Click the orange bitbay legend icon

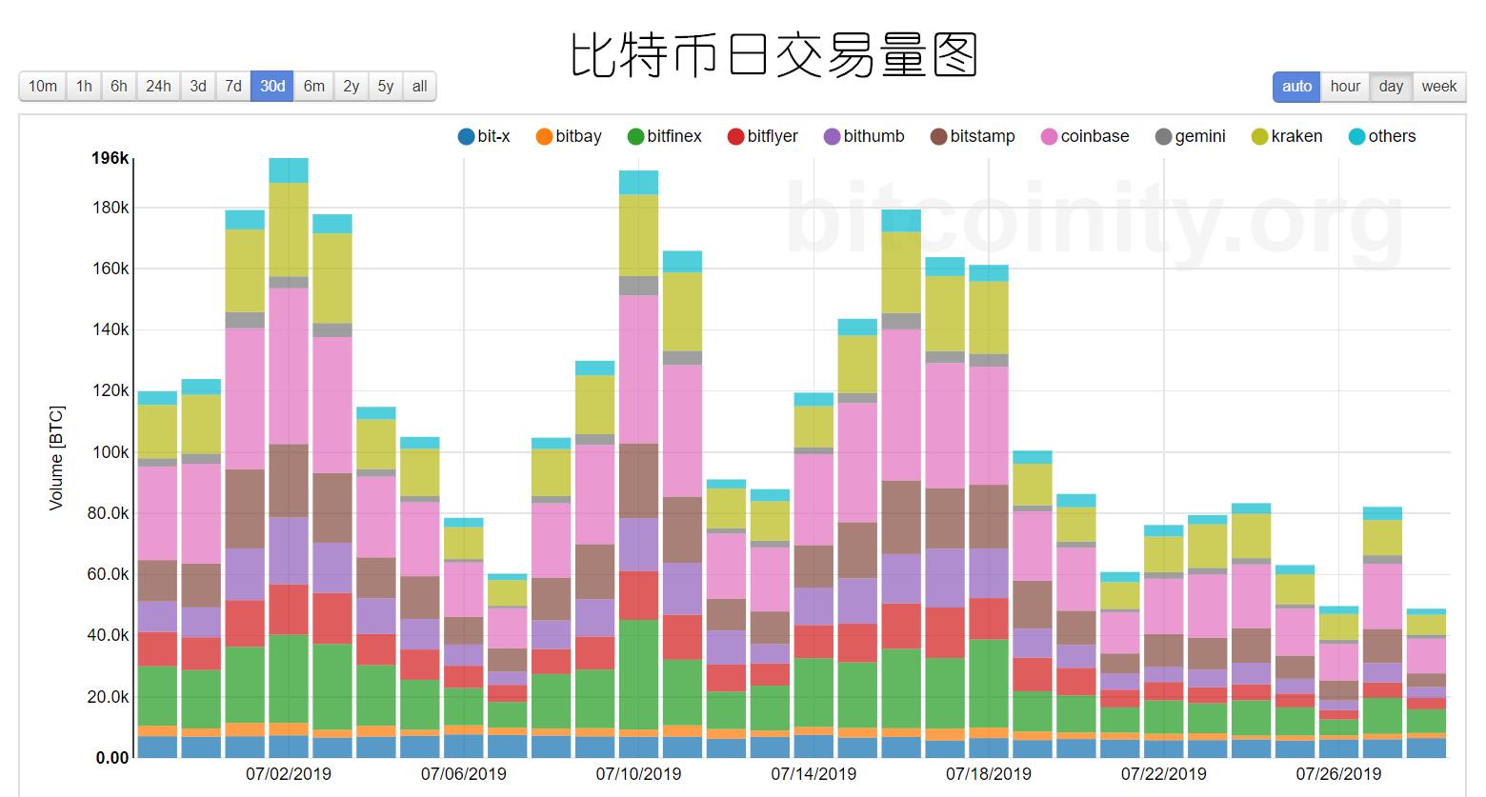click(x=543, y=136)
